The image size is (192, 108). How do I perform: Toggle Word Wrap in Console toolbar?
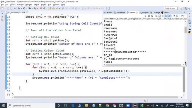163,16
